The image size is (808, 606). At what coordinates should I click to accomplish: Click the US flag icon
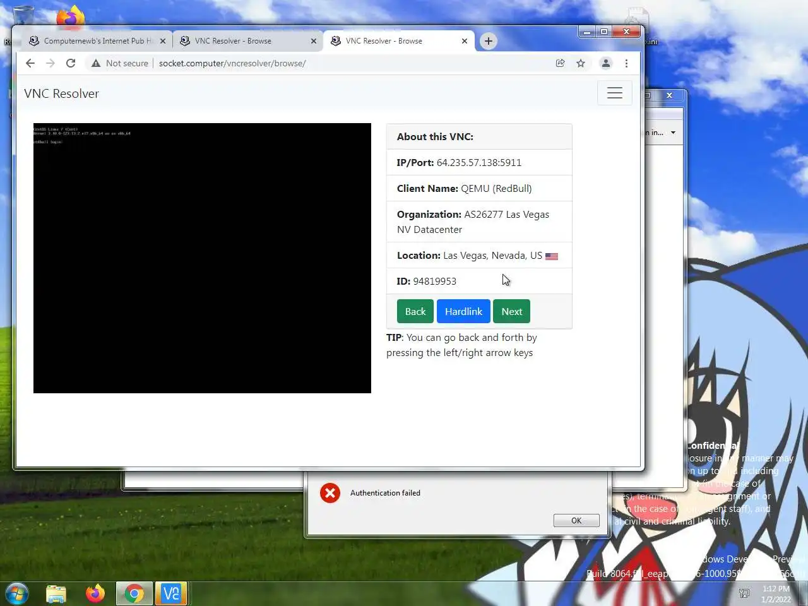click(552, 256)
